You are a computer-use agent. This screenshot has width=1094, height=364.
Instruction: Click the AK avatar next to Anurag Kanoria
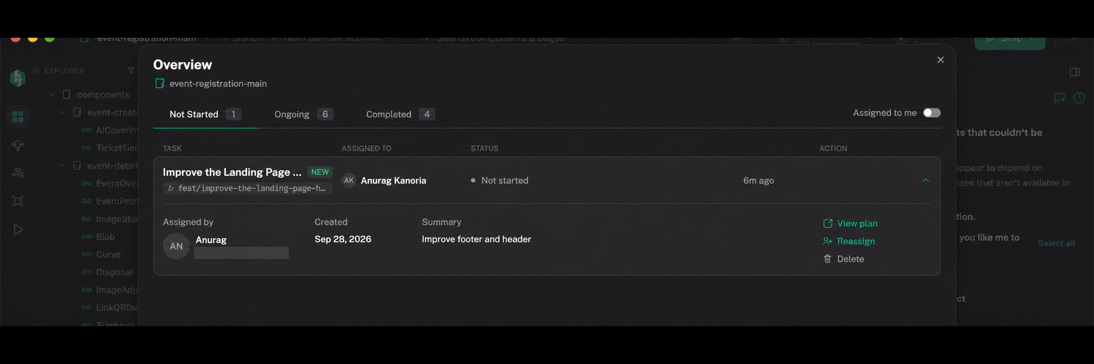click(349, 180)
